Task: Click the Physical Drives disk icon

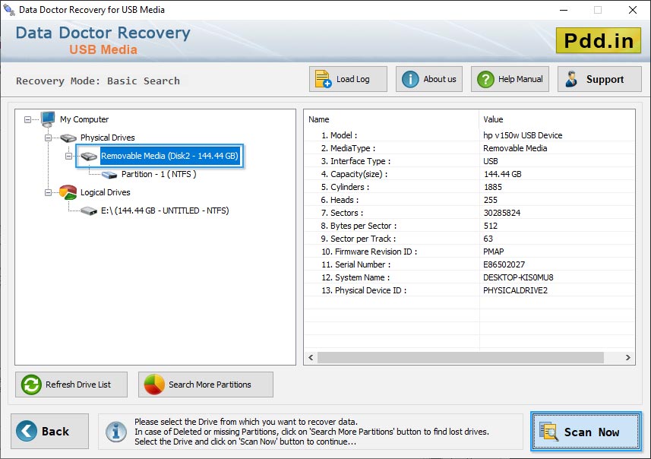Action: pyautogui.click(x=68, y=138)
